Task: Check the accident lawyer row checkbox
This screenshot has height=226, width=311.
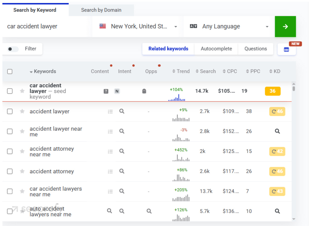Action: click(x=10, y=111)
